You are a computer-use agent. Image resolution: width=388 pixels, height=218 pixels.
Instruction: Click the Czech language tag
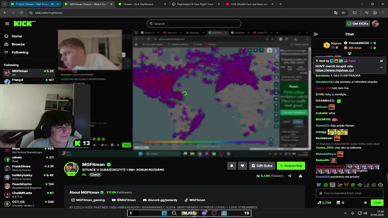[x=95, y=175]
